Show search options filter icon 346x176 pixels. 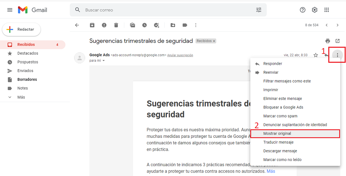[x=258, y=10]
